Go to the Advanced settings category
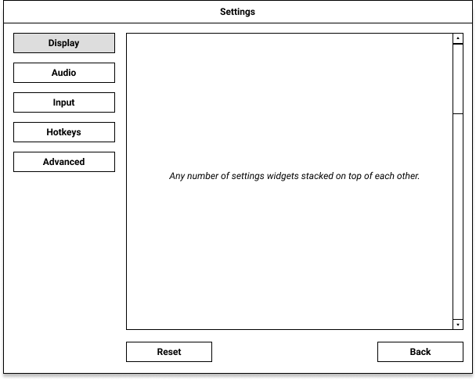Image resolution: width=476 pixels, height=380 pixels. click(64, 162)
